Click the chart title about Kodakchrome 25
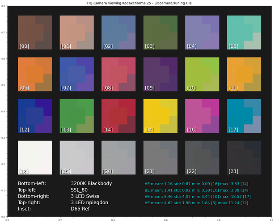The image size is (275, 223). pyautogui.click(x=137, y=3)
